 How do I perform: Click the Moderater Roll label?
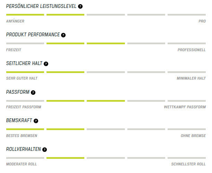pos(22,164)
